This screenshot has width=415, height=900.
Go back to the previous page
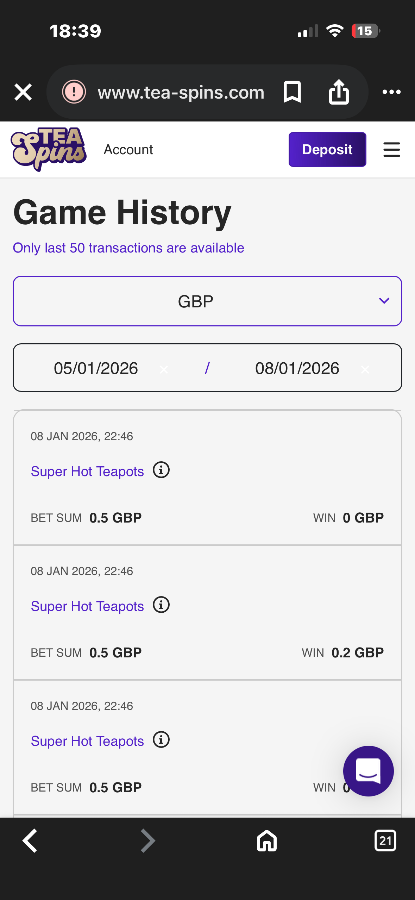(x=30, y=840)
